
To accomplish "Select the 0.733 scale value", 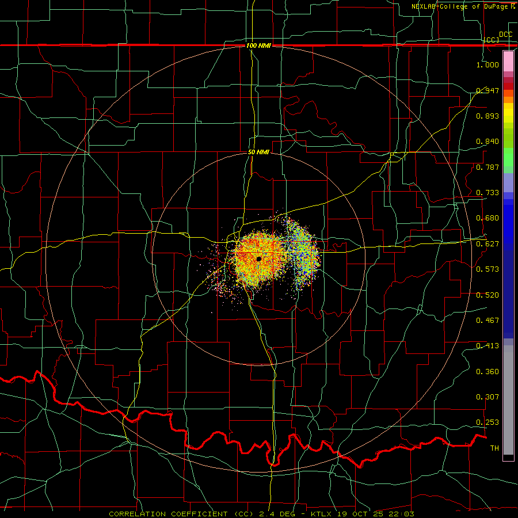I will pyautogui.click(x=487, y=193).
